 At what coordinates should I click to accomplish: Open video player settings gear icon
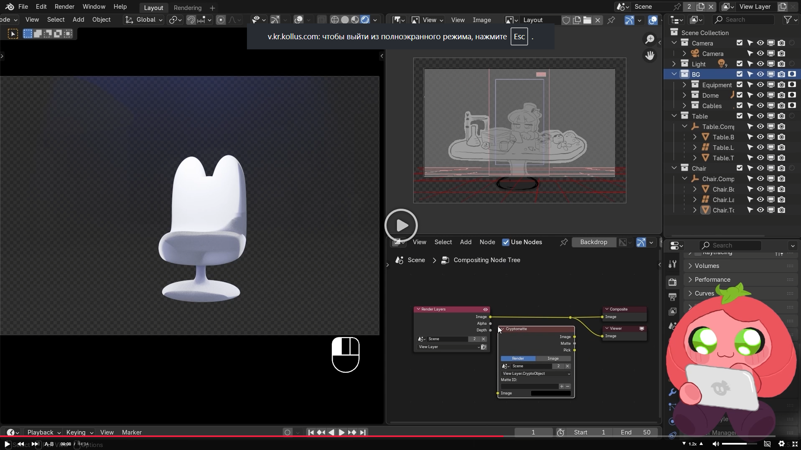(x=781, y=444)
